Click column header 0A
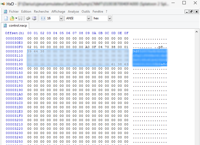Screen dimensions: 200x145 click(94, 33)
